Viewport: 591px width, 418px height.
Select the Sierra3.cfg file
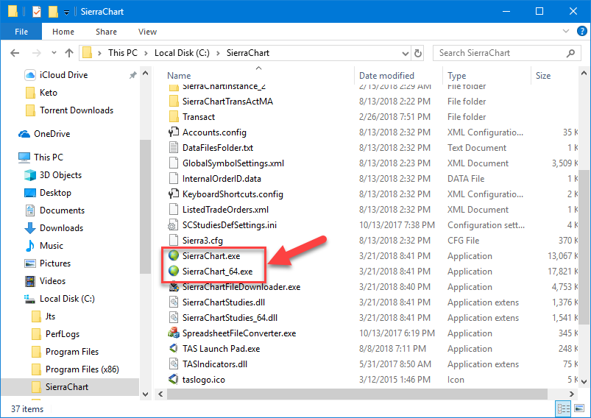coord(202,241)
